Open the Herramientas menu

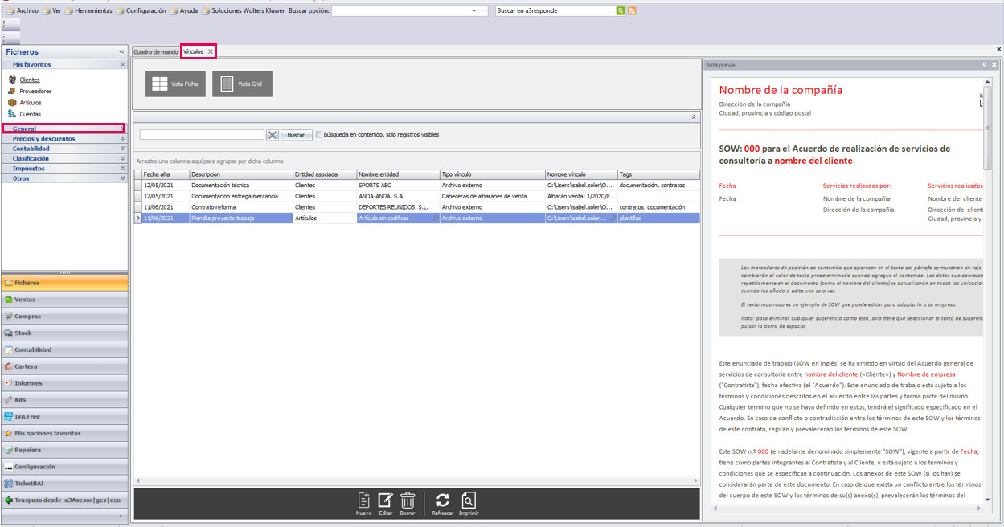[x=88, y=11]
